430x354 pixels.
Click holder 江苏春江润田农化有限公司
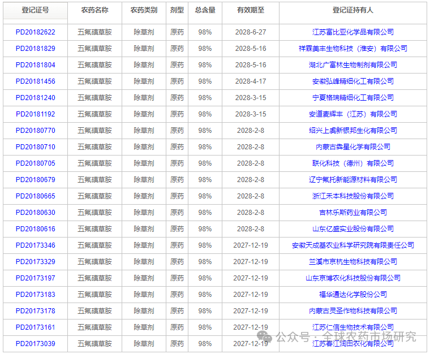(353, 344)
